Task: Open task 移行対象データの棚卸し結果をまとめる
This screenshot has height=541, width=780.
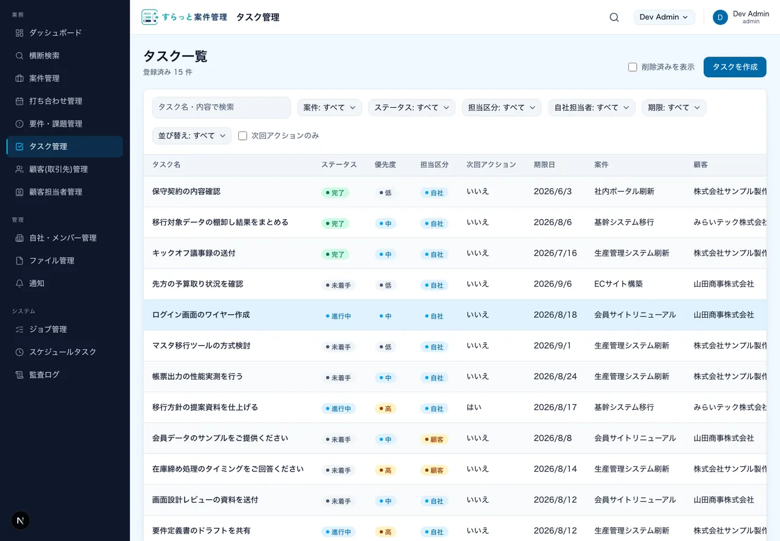Action: point(221,222)
